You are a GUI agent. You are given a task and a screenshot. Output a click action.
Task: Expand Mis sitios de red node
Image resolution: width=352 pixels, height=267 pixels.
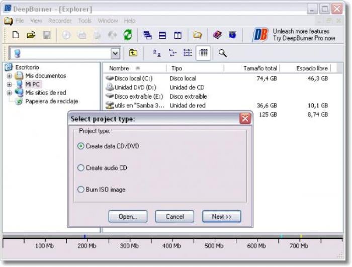pos(9,93)
